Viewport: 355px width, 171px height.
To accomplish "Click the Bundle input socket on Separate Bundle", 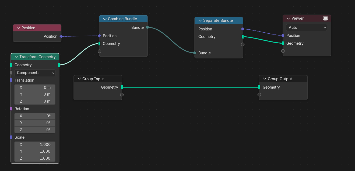I will (195, 53).
